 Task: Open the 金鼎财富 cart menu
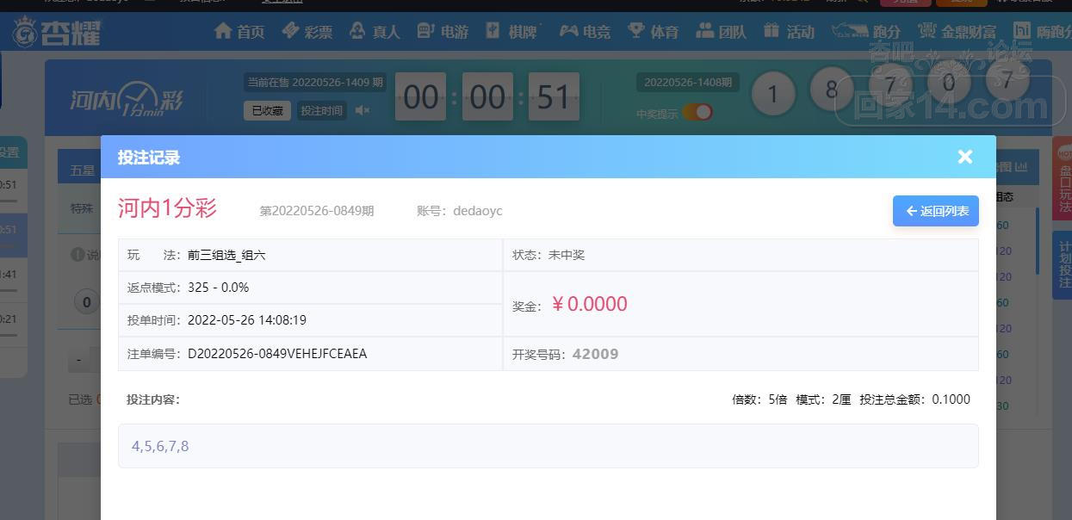(x=957, y=32)
